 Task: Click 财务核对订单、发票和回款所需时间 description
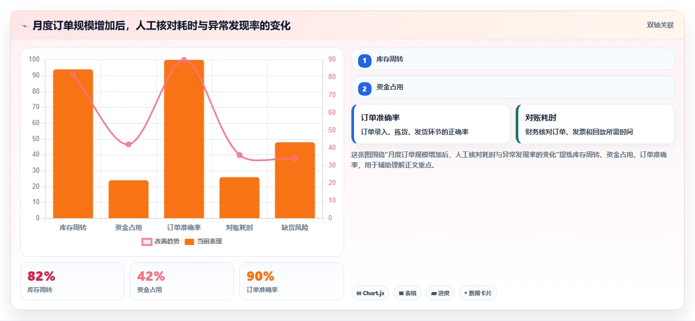579,132
